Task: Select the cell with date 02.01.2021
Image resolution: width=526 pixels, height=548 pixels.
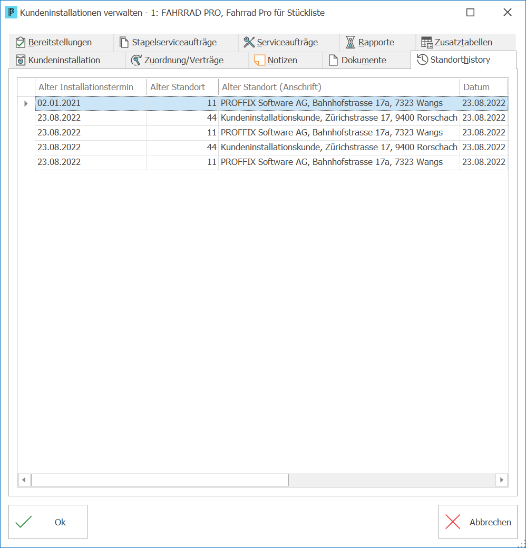Action: coord(91,103)
